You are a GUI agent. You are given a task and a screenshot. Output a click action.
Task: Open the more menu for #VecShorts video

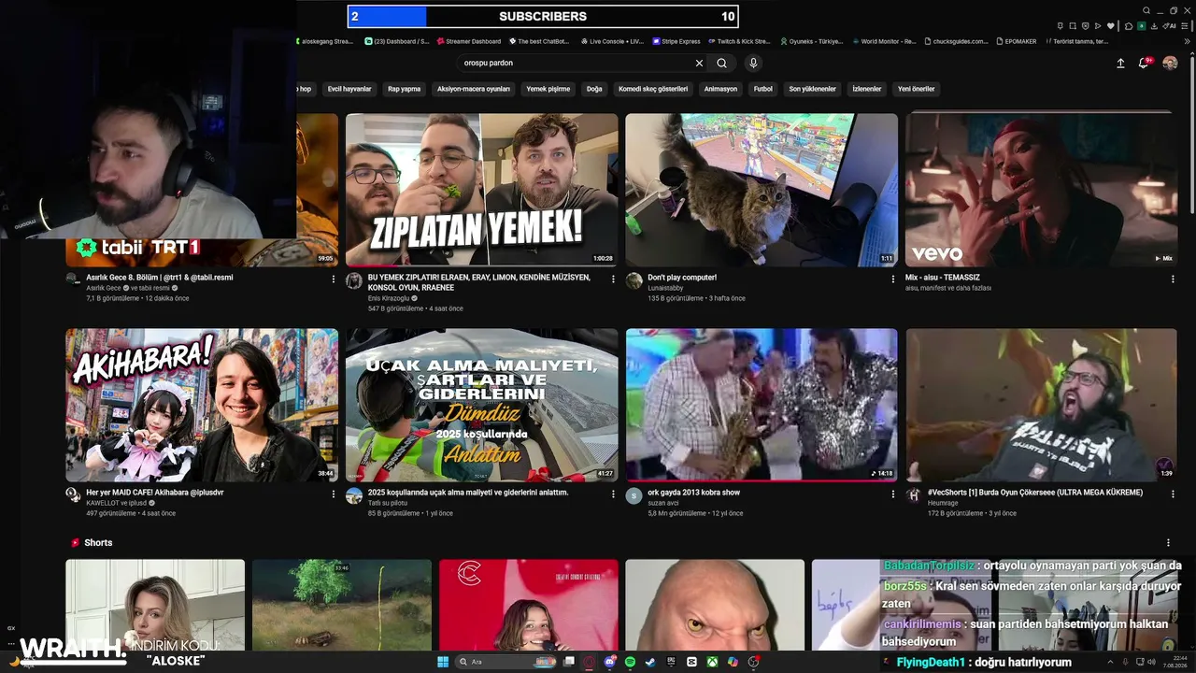[x=1173, y=494]
